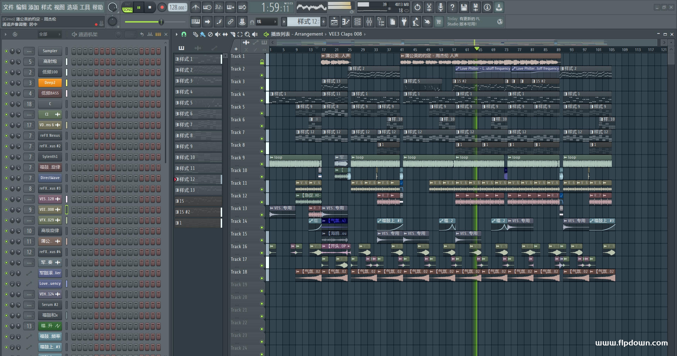This screenshot has height=356, width=677.
Task: Select the playlist magnet snap icon
Action: 184,34
